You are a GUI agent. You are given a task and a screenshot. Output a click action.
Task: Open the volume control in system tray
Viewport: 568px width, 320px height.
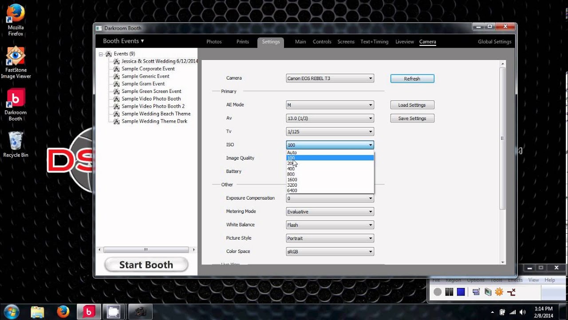coord(523,312)
